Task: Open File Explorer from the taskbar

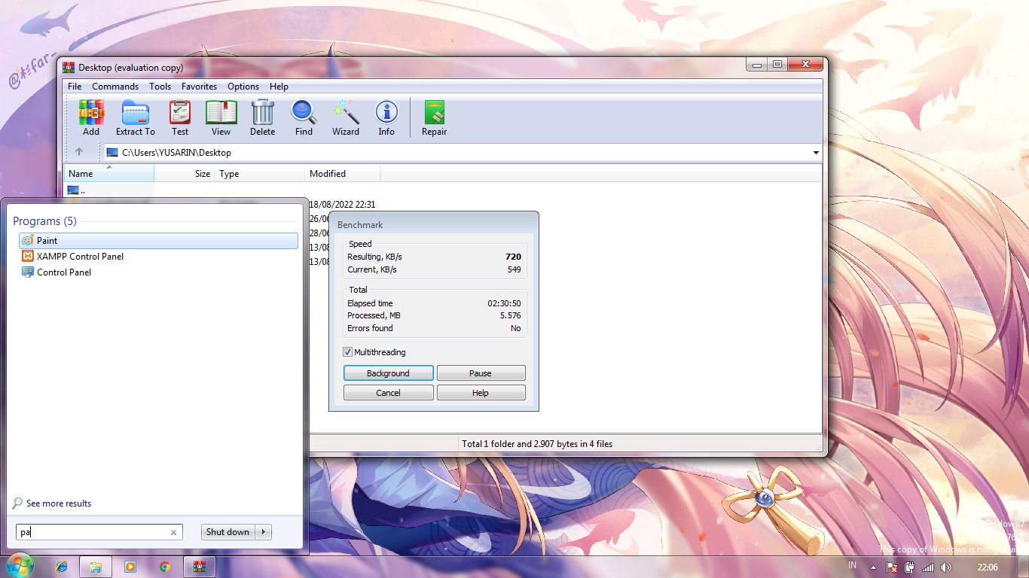Action: [96, 567]
